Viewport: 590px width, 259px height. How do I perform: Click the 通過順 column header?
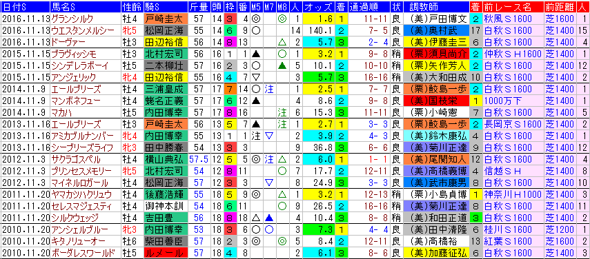pos(368,7)
